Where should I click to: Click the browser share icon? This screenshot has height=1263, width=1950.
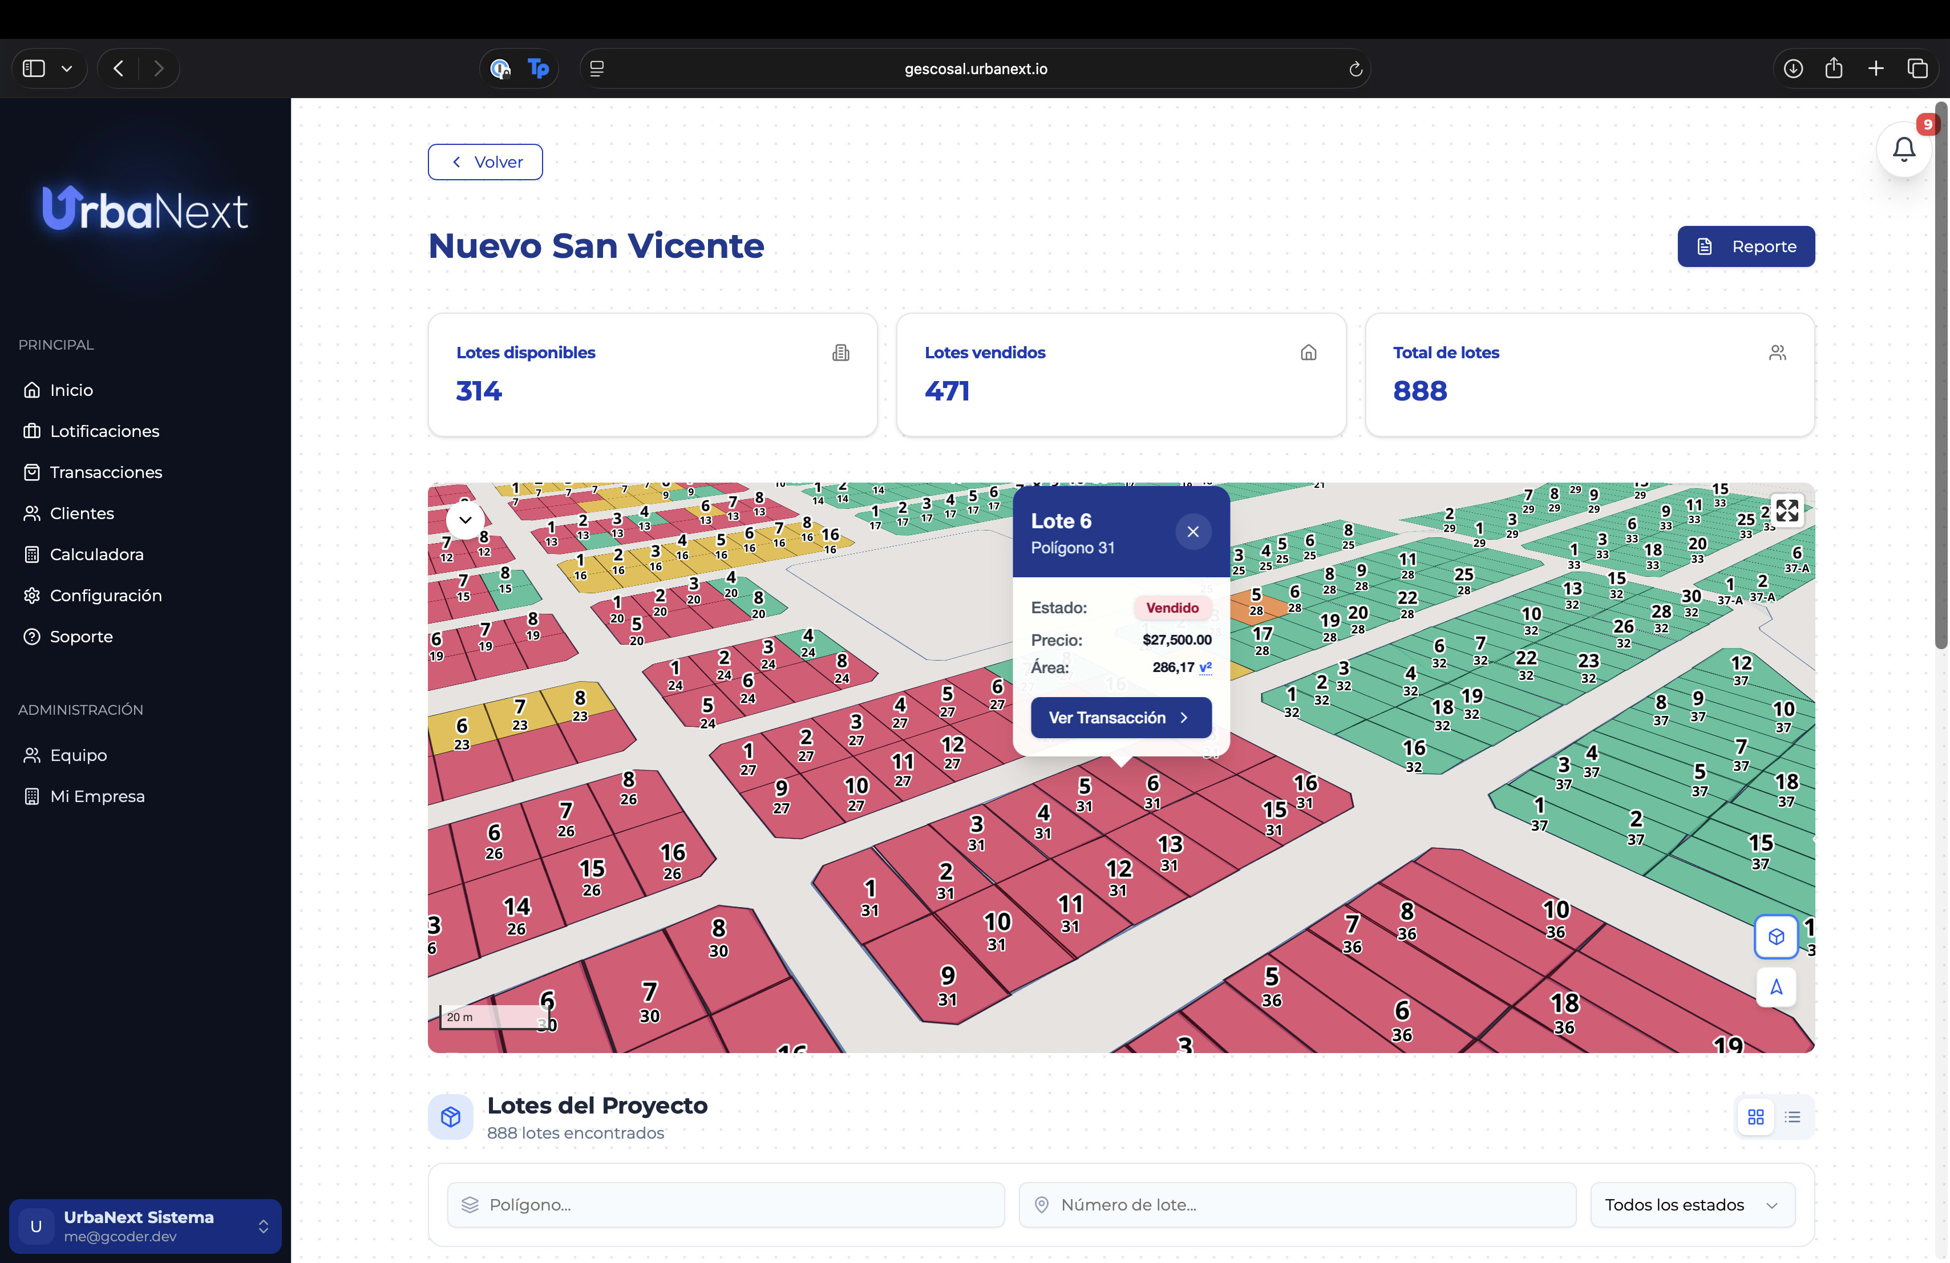point(1834,68)
